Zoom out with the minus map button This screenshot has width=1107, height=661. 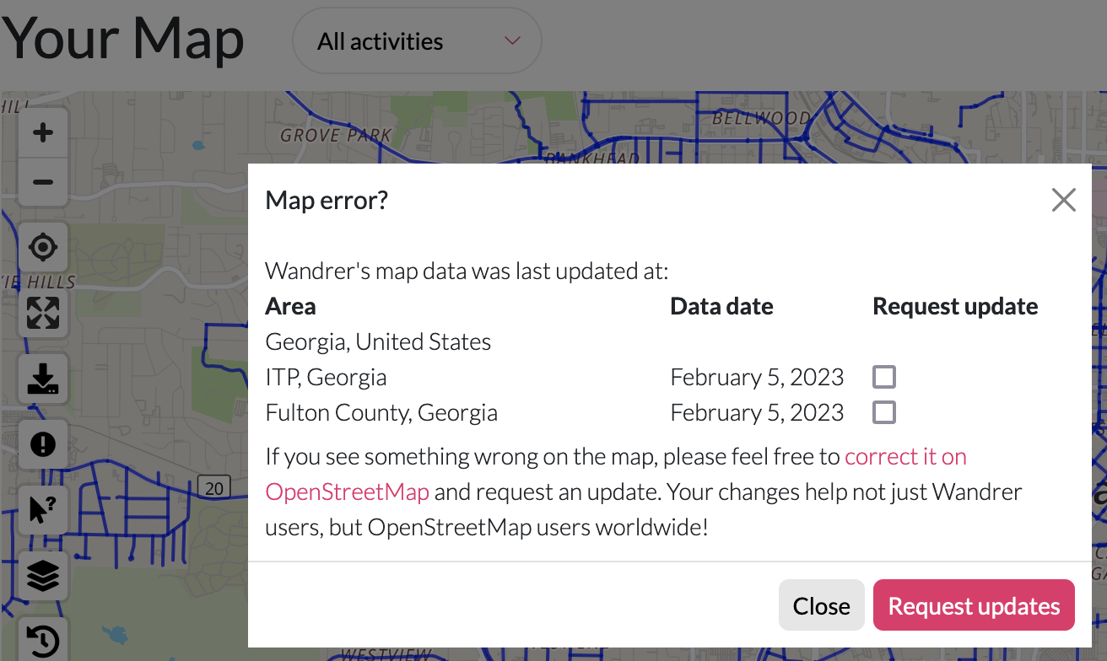43,182
